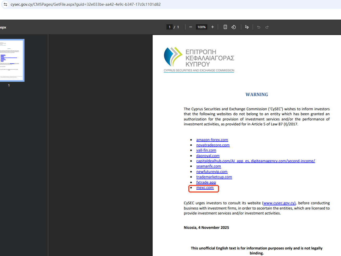Screen dimensions: 341x256
Task: Click the daoroyal.com hyperlink
Action: (x=208, y=156)
